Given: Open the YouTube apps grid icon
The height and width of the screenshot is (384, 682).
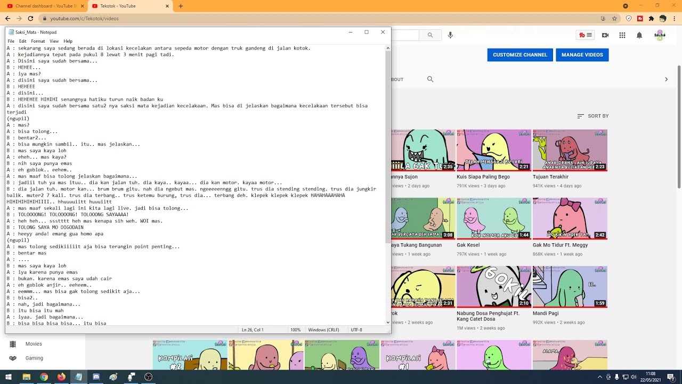Looking at the screenshot, I should pos(622,35).
